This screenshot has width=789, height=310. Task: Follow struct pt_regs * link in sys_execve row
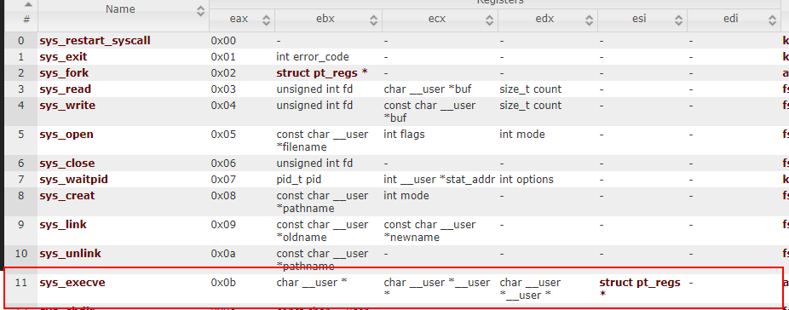(x=640, y=289)
